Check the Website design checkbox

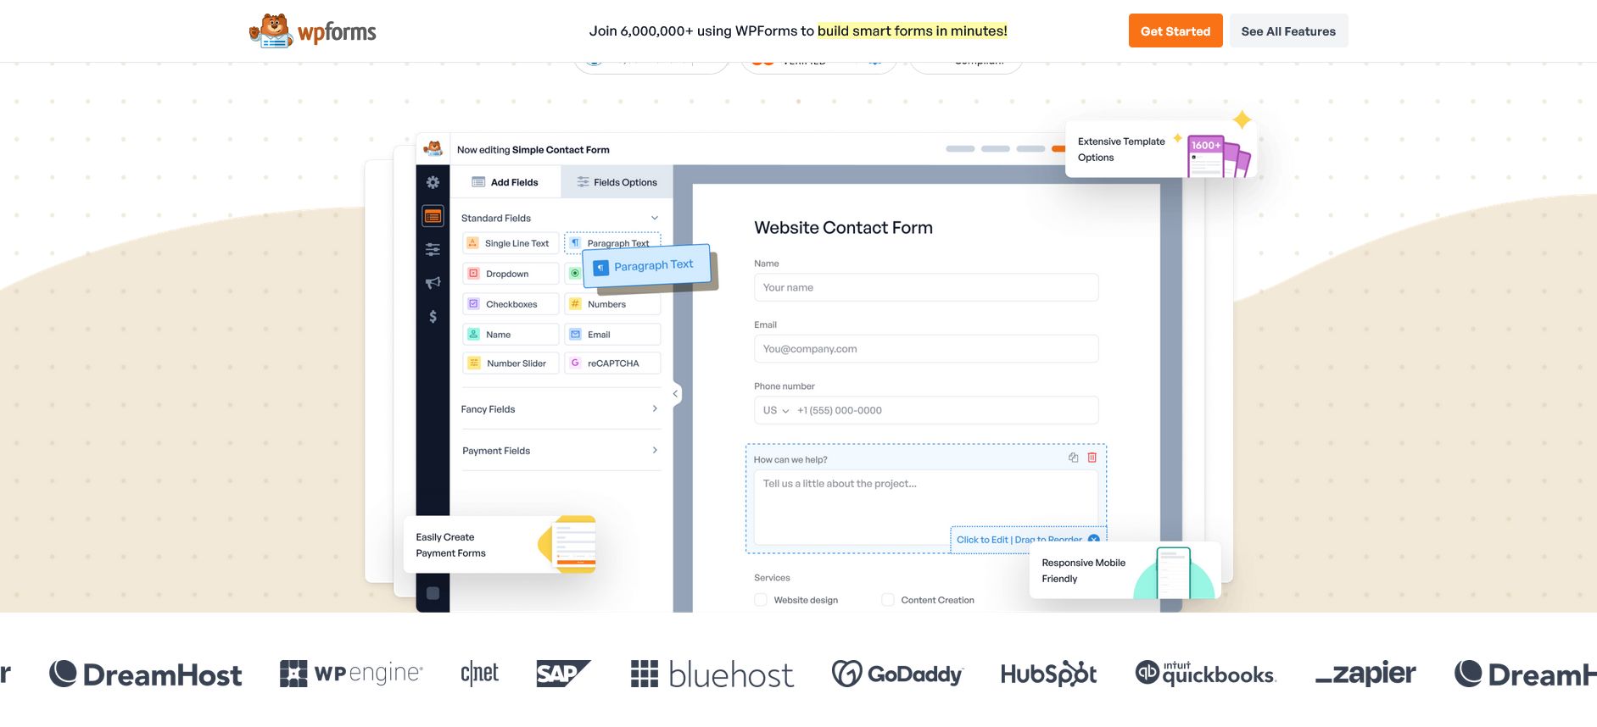761,600
